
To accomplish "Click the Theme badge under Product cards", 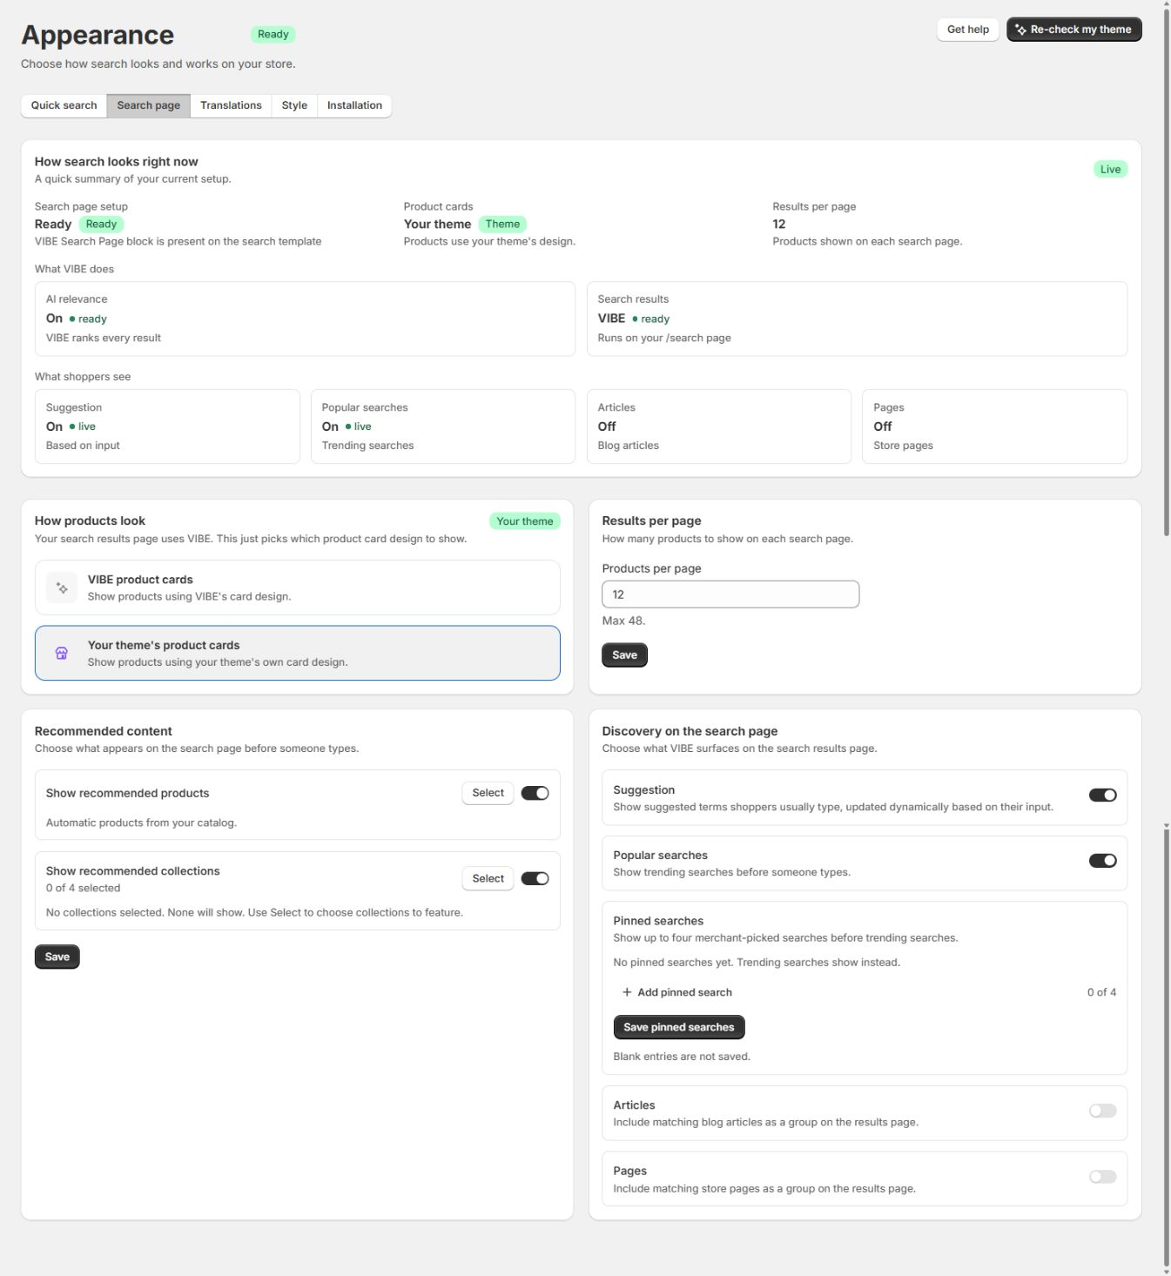I will 502,225.
